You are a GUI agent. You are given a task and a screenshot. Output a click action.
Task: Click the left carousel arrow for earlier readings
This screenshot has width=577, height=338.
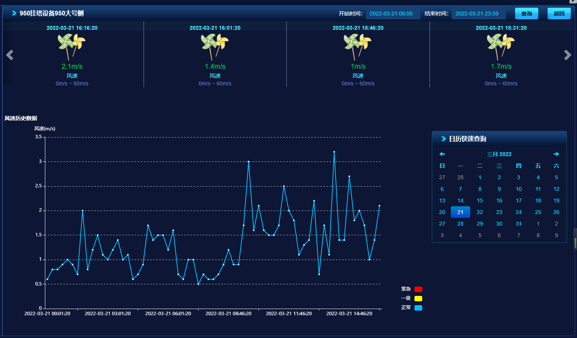(x=10, y=55)
